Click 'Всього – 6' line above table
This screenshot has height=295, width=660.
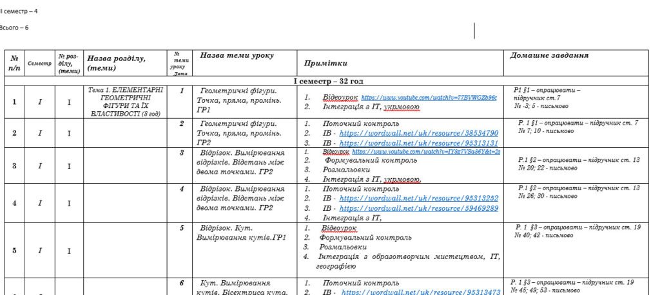click(x=14, y=28)
